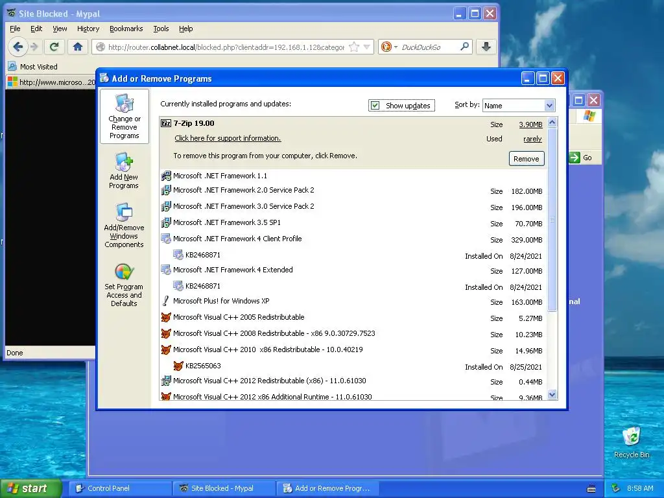Image resolution: width=664 pixels, height=498 pixels.
Task: Click the Microsoft .NET Framework 1.1 icon
Action: tap(166, 176)
